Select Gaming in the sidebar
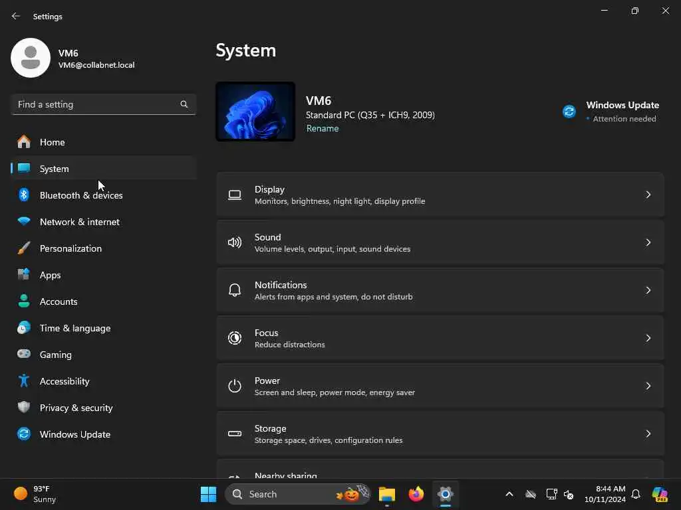This screenshot has height=510, width=681. click(103, 355)
